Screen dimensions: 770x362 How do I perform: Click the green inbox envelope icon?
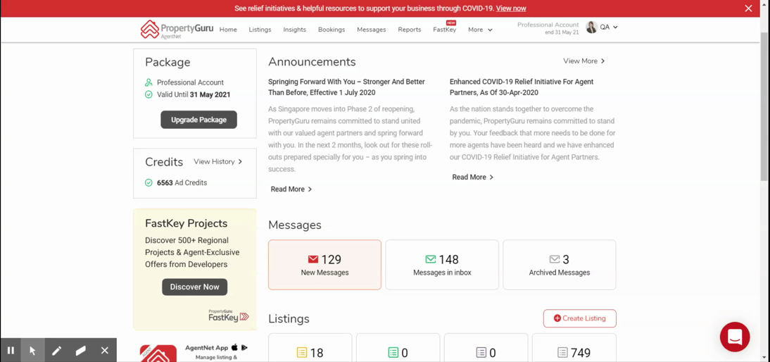click(x=431, y=259)
